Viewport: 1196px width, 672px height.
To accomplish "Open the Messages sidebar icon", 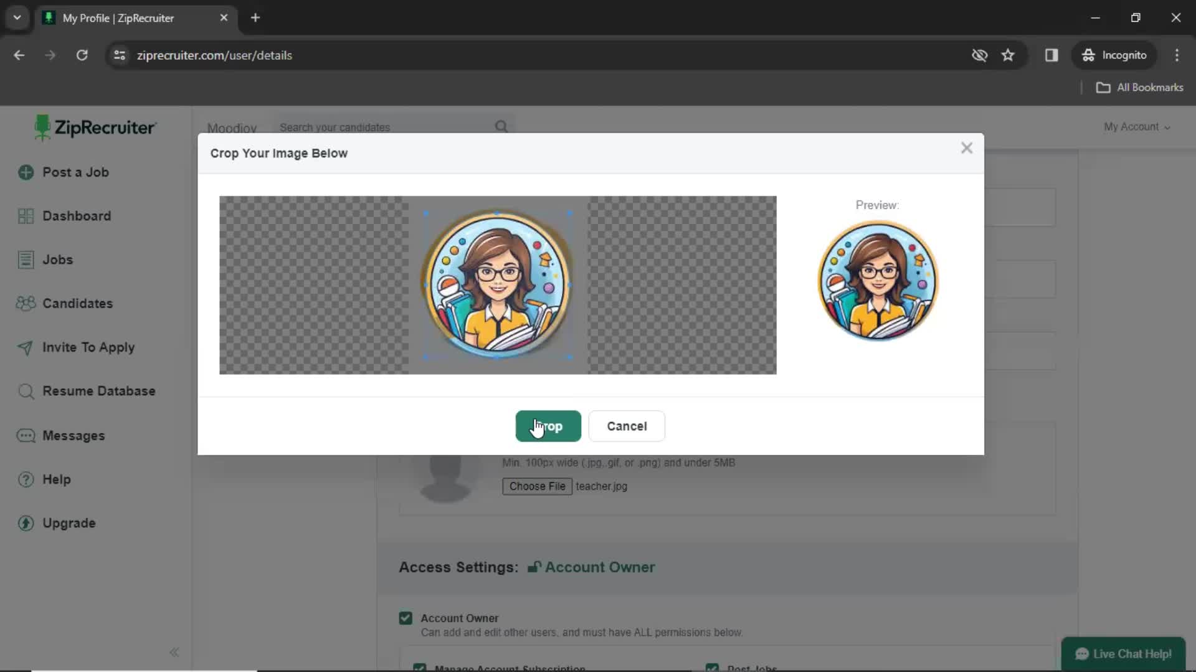I will 26,435.
